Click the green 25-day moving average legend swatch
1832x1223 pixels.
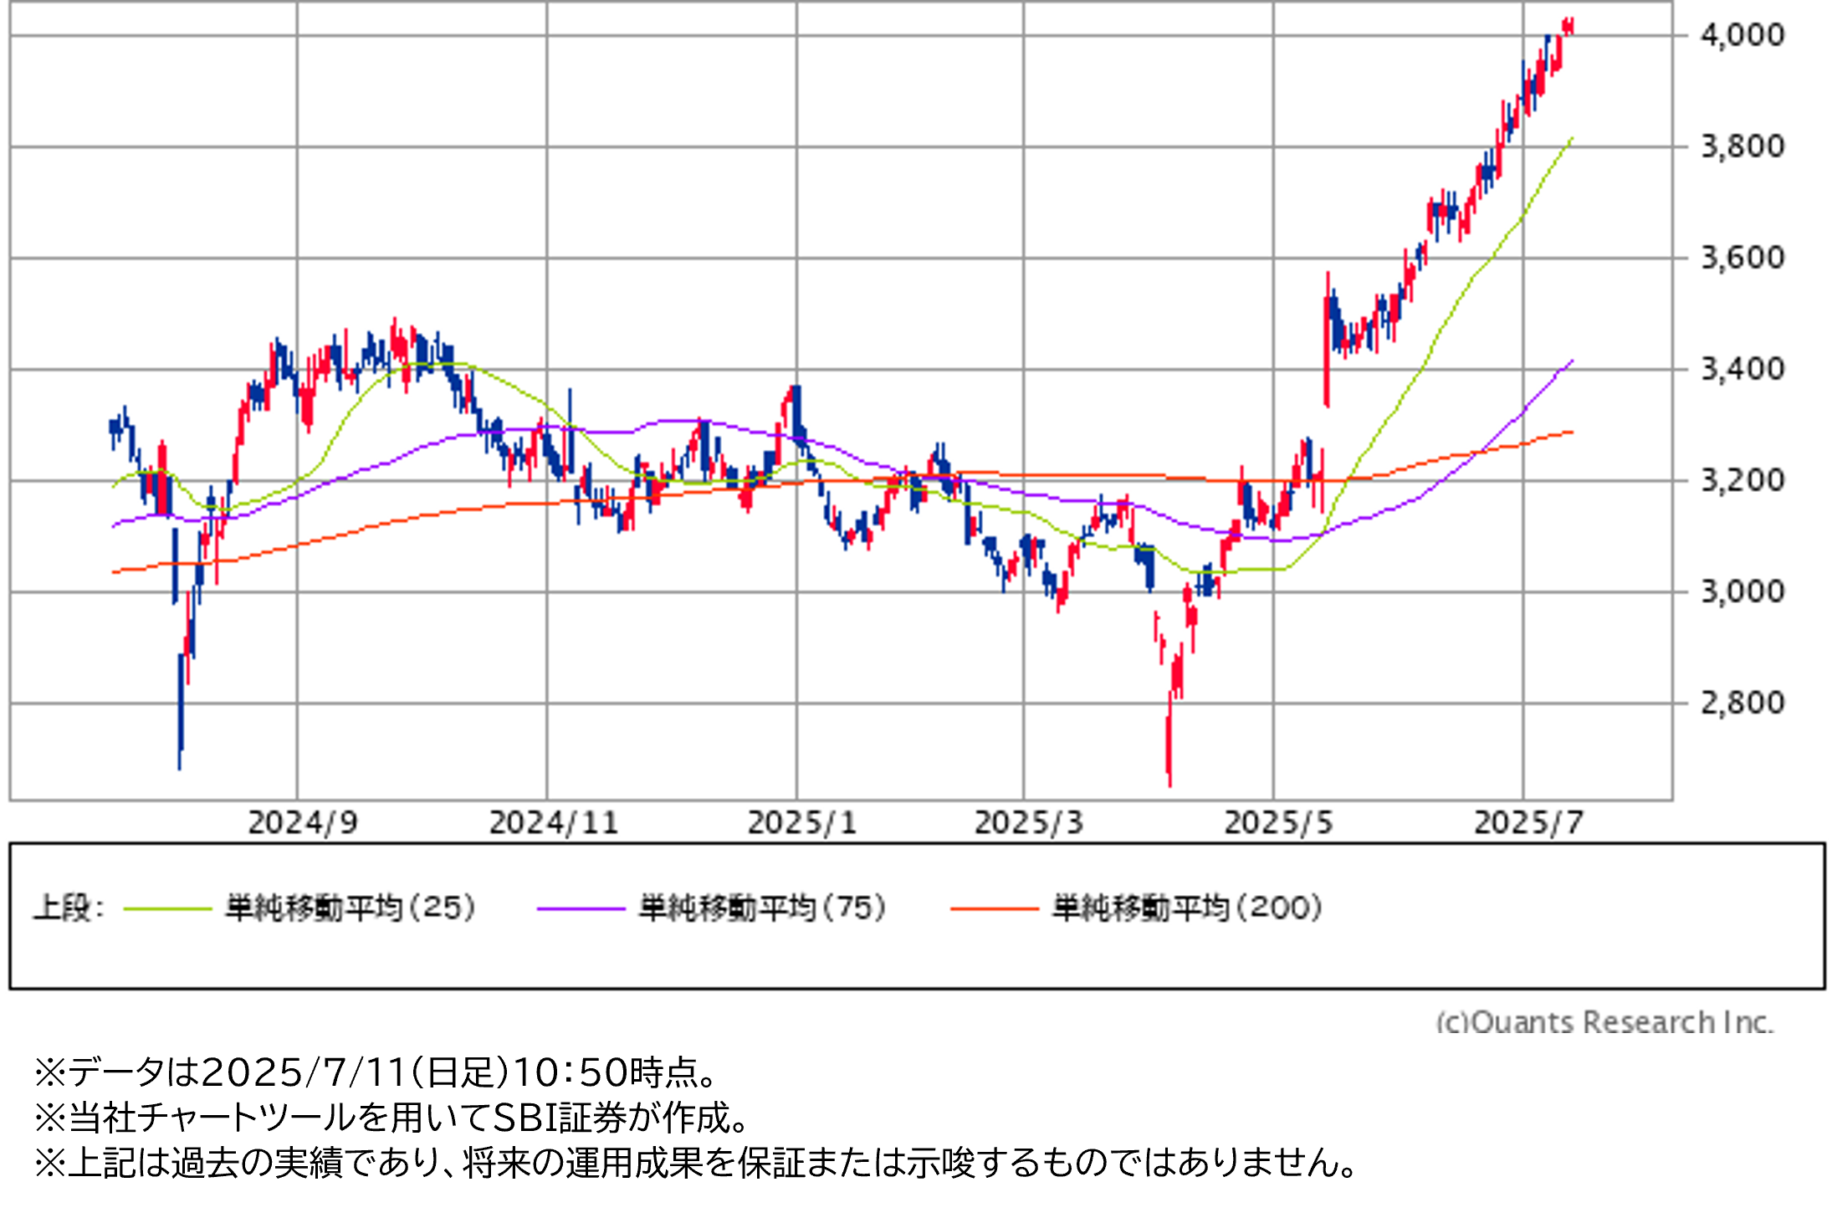[x=167, y=908]
